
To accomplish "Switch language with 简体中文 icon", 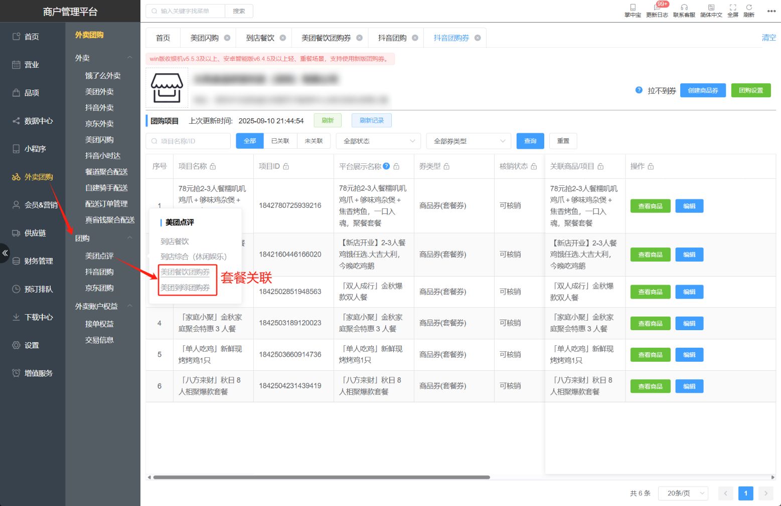I will [x=711, y=8].
